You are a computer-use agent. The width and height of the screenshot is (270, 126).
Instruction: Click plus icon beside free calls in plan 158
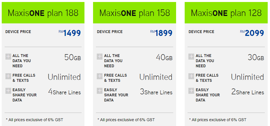[100, 76]
